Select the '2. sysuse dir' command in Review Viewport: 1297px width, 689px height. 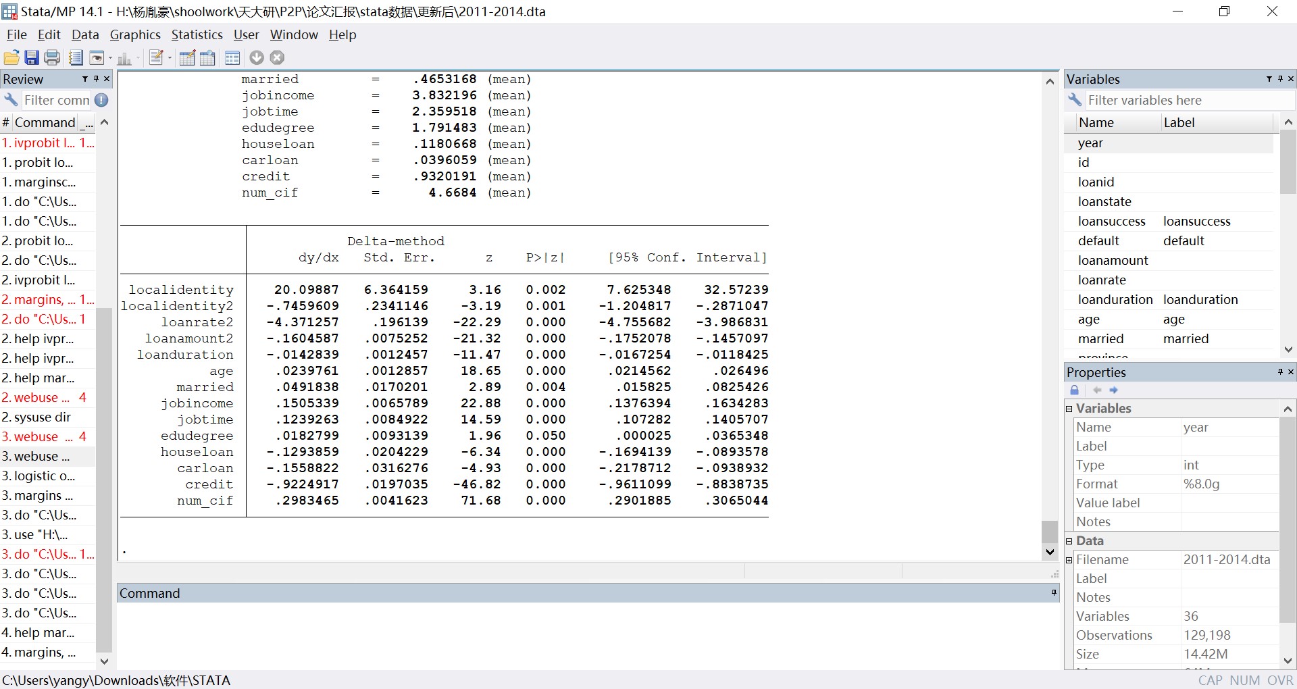tap(47, 417)
